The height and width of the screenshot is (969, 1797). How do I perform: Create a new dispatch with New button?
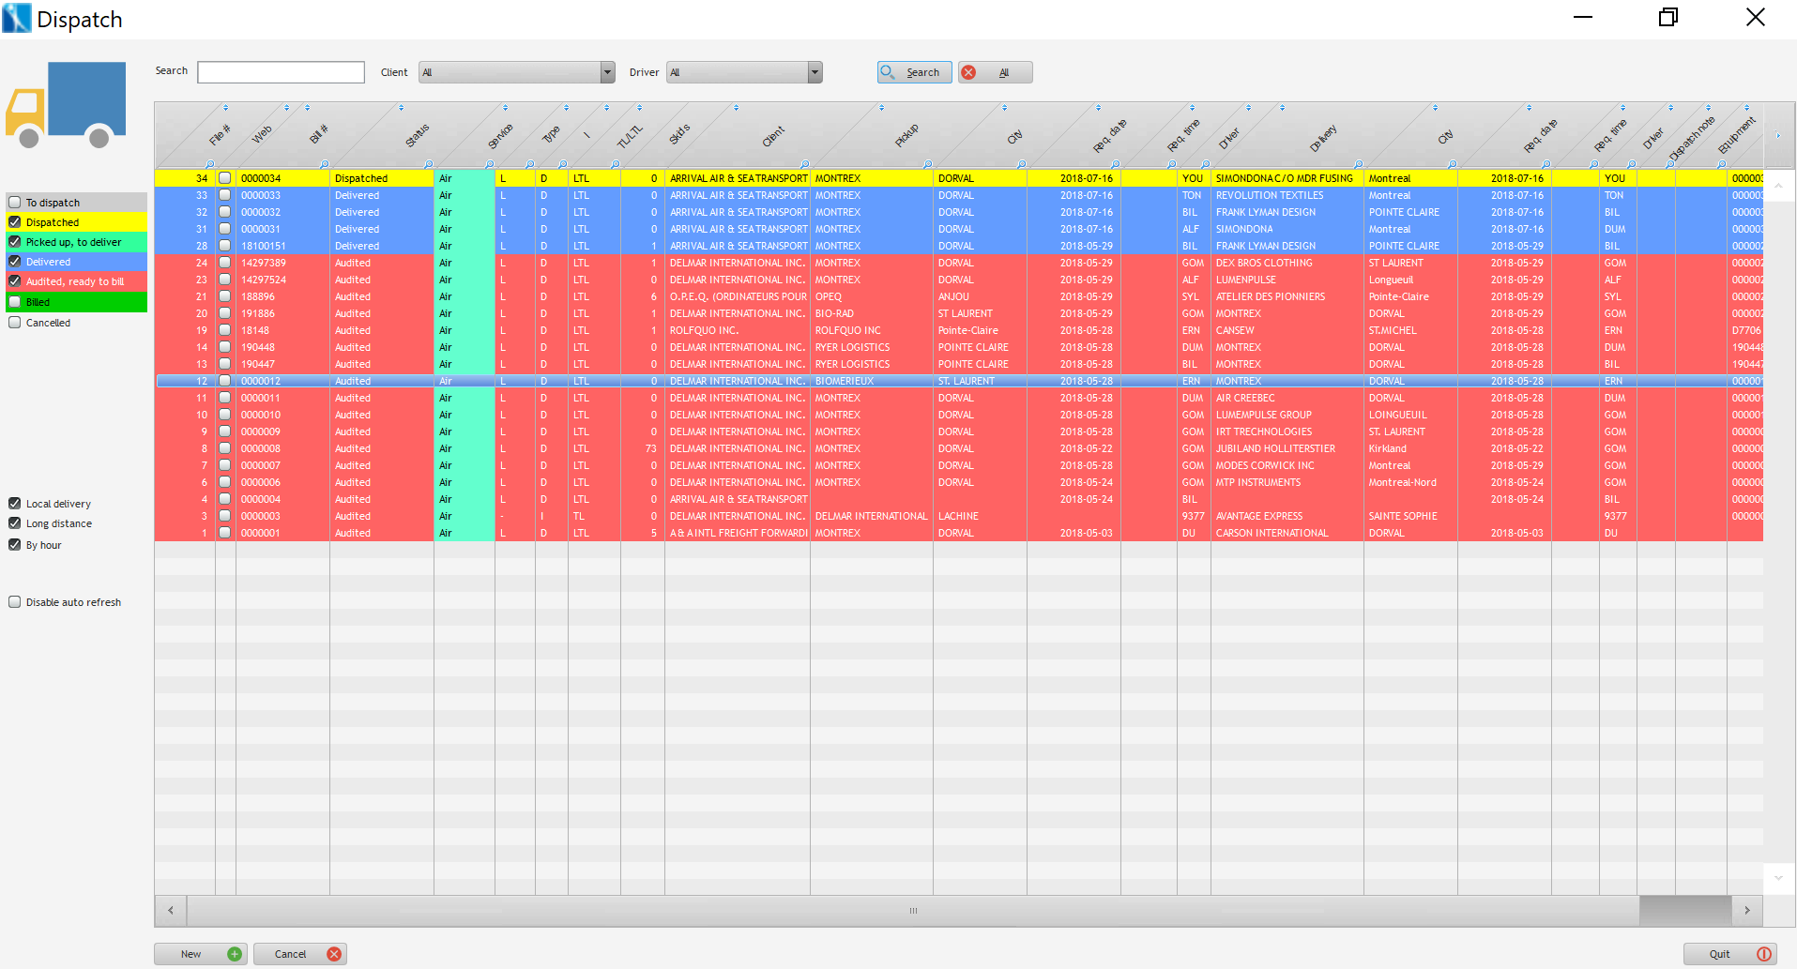(201, 954)
